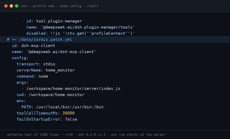
Task: Click the 'PATH: /usr/local/bin:/usr/bin:/bin' line
Action: click(63, 107)
